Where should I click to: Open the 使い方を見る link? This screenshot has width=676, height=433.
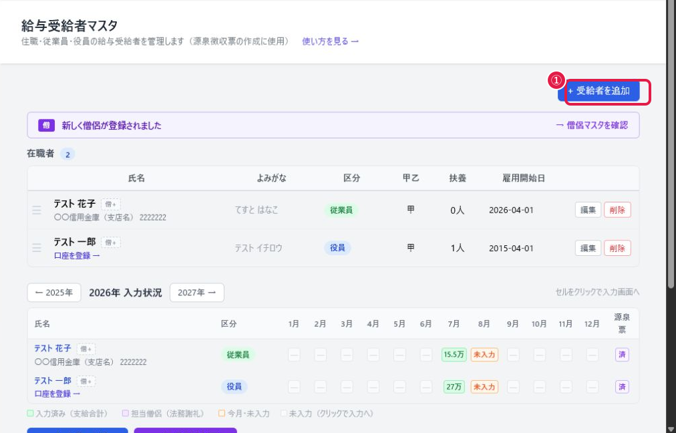330,41
